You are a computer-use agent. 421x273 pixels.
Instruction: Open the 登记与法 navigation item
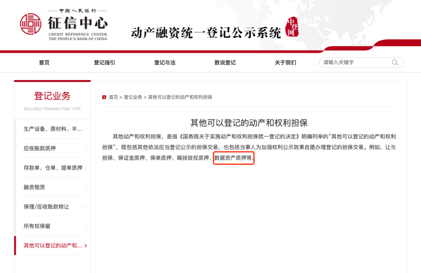165,62
